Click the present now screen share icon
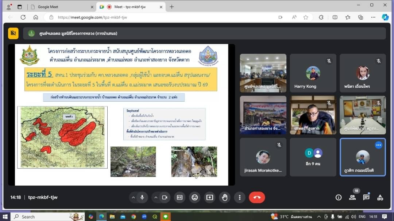This screenshot has width=394, height=221. tap(210, 197)
